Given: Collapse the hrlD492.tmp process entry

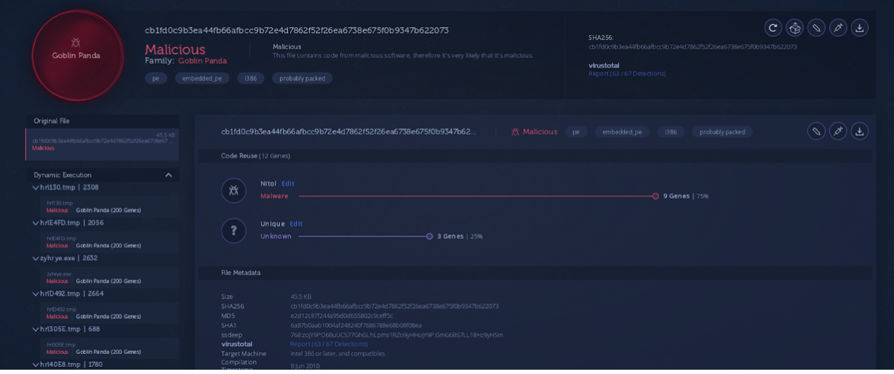Looking at the screenshot, I should [35, 294].
